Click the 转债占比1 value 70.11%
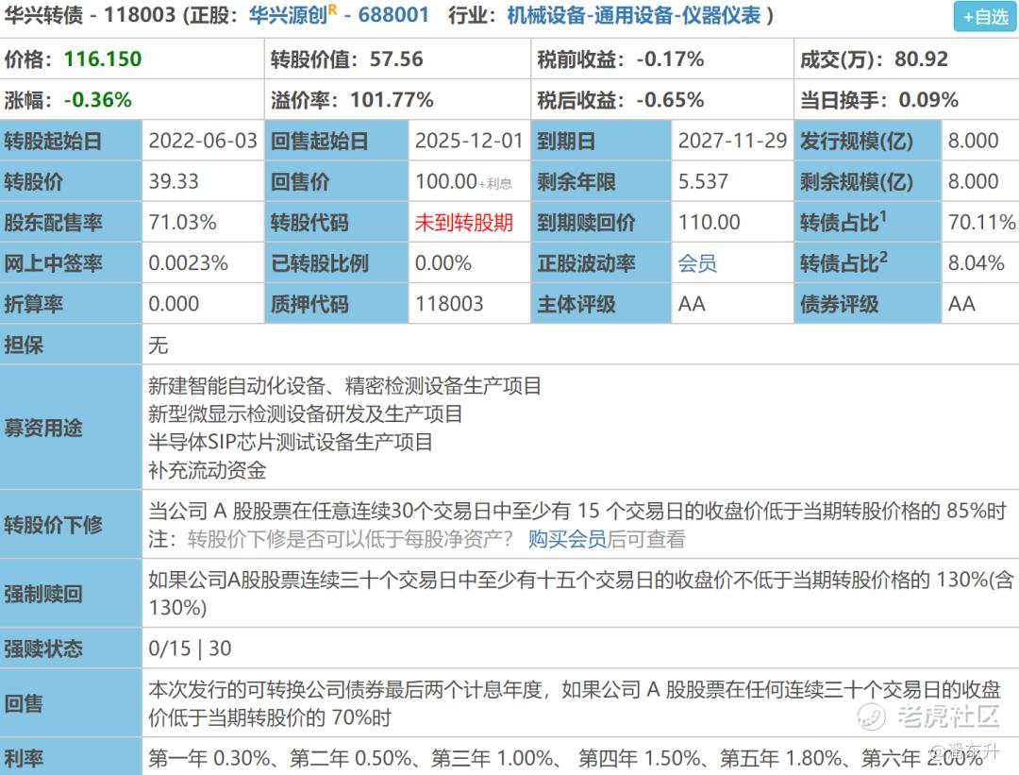 tap(982, 223)
